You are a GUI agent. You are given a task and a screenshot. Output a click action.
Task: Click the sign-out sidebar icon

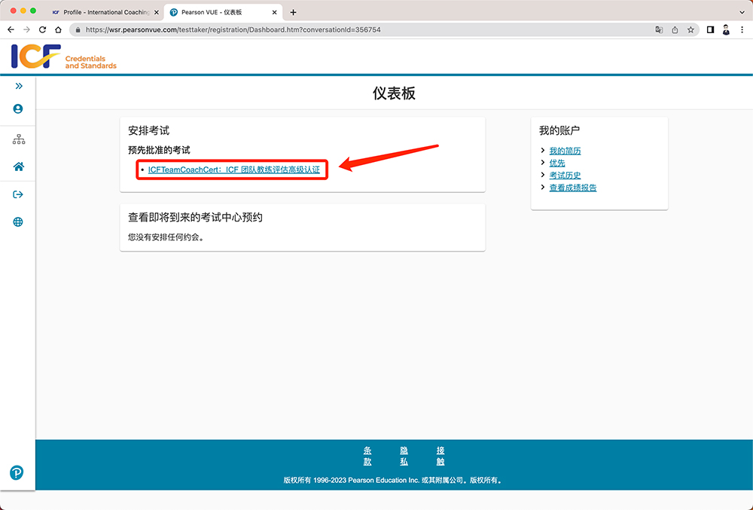coord(19,195)
